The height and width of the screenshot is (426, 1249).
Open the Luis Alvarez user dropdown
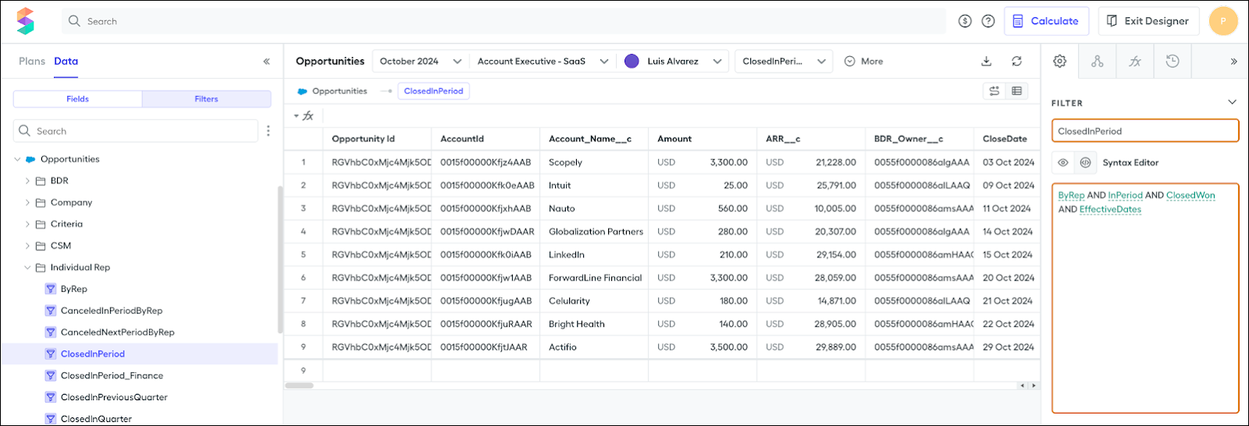click(674, 61)
